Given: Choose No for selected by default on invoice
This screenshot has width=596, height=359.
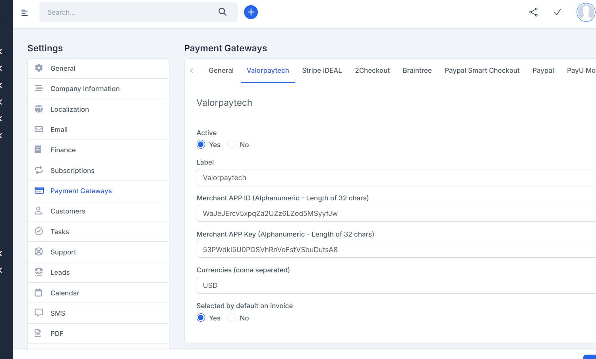Looking at the screenshot, I should pos(232,318).
